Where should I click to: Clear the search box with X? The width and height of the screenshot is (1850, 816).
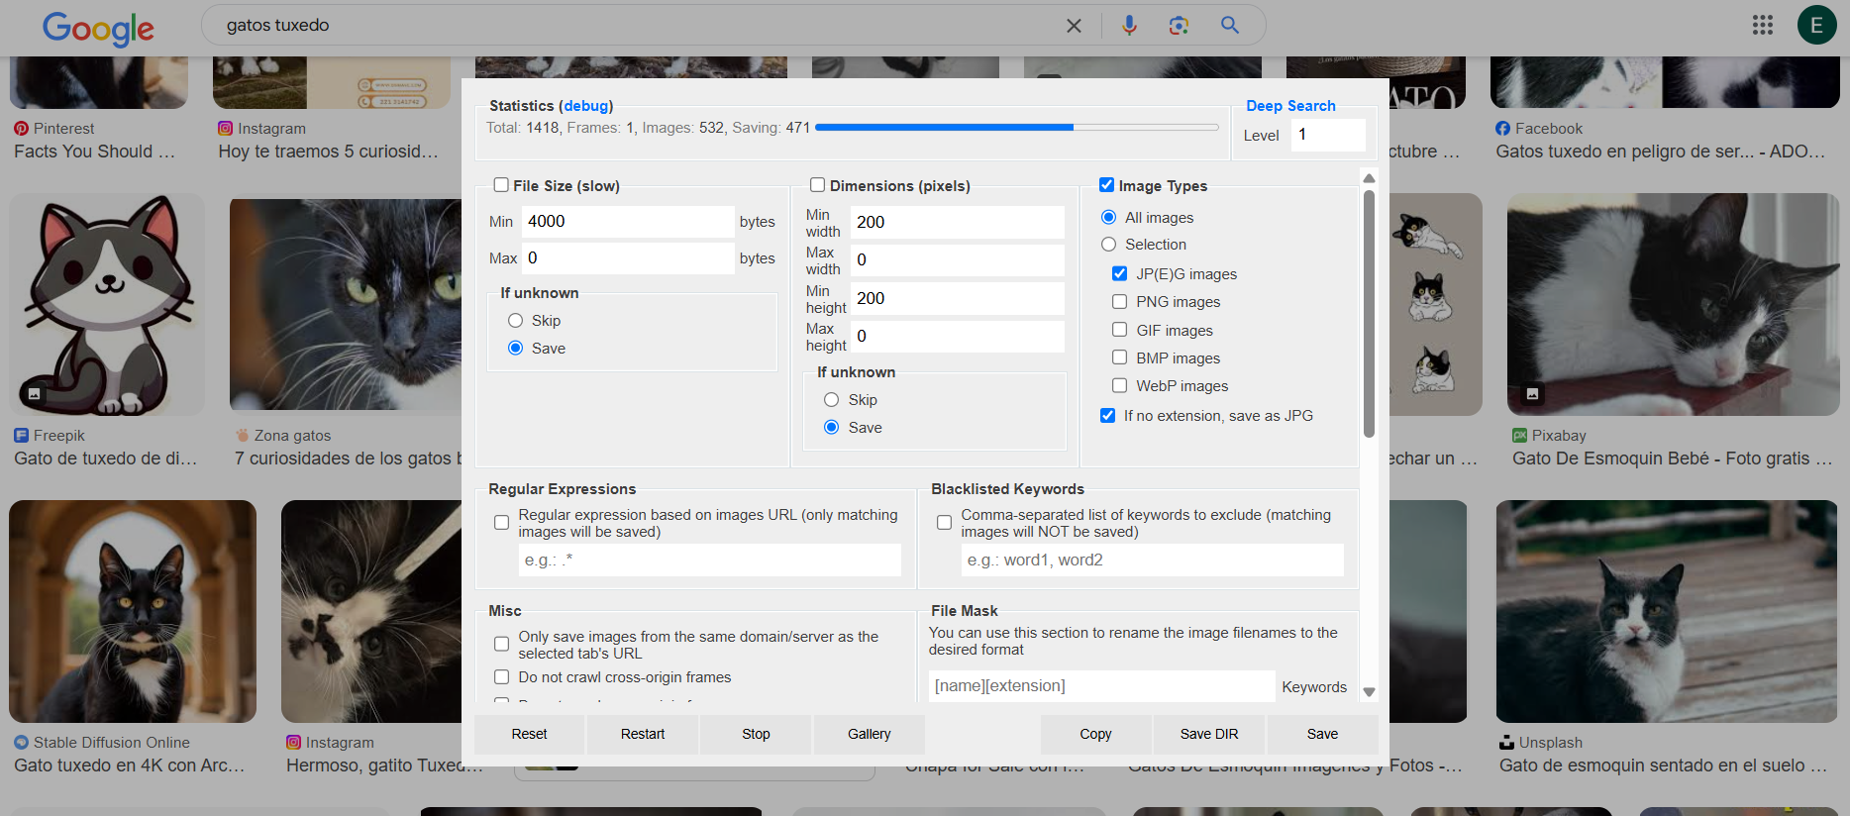coord(1074,26)
